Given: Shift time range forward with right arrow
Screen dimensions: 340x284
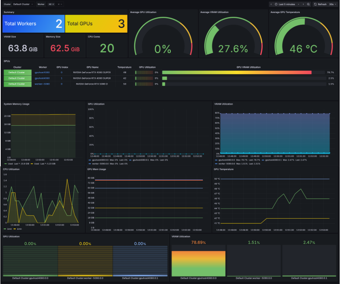Looking at the screenshot, I should pos(303,4).
